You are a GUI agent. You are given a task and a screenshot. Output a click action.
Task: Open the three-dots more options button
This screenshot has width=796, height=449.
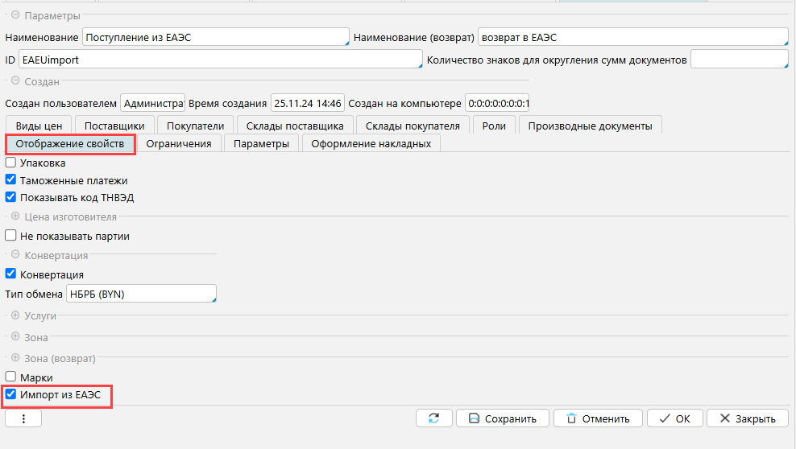23,418
